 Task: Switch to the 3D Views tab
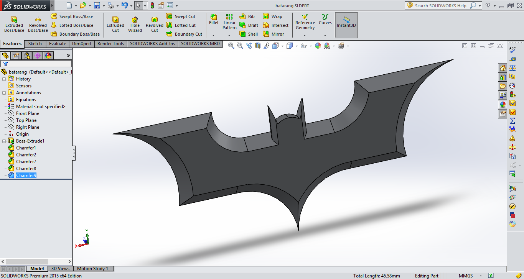tap(61, 269)
